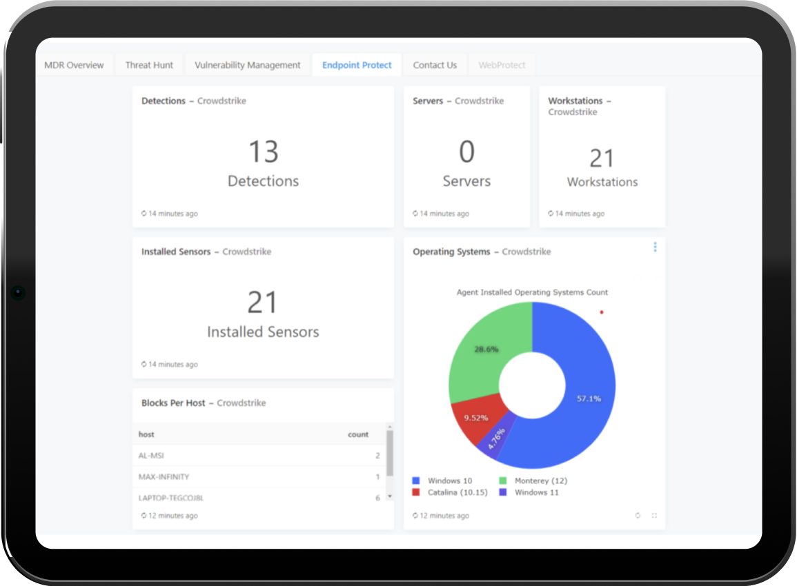Screen dimensions: 797x586
Task: Click the table scrollbar up arrow
Action: point(390,427)
